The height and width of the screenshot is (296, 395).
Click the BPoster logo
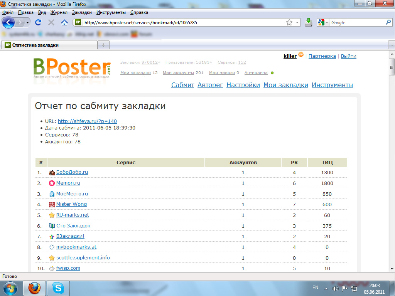point(72,68)
